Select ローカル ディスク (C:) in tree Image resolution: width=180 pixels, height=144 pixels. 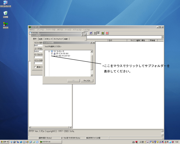pos(63,56)
